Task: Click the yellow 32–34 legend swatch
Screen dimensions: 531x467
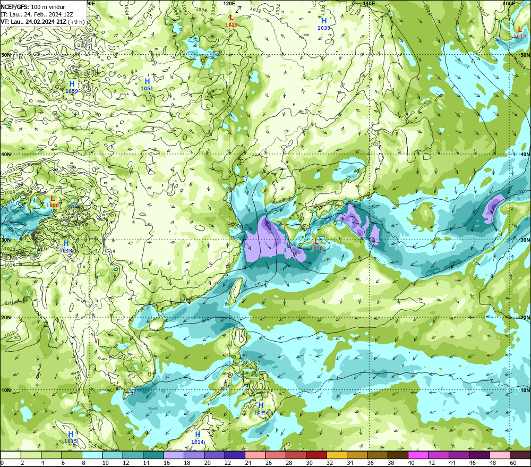Action: (x=337, y=455)
